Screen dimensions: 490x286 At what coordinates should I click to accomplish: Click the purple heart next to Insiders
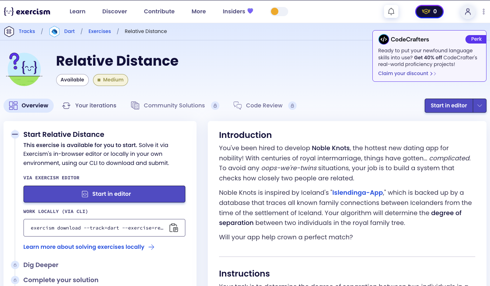pyautogui.click(x=250, y=11)
